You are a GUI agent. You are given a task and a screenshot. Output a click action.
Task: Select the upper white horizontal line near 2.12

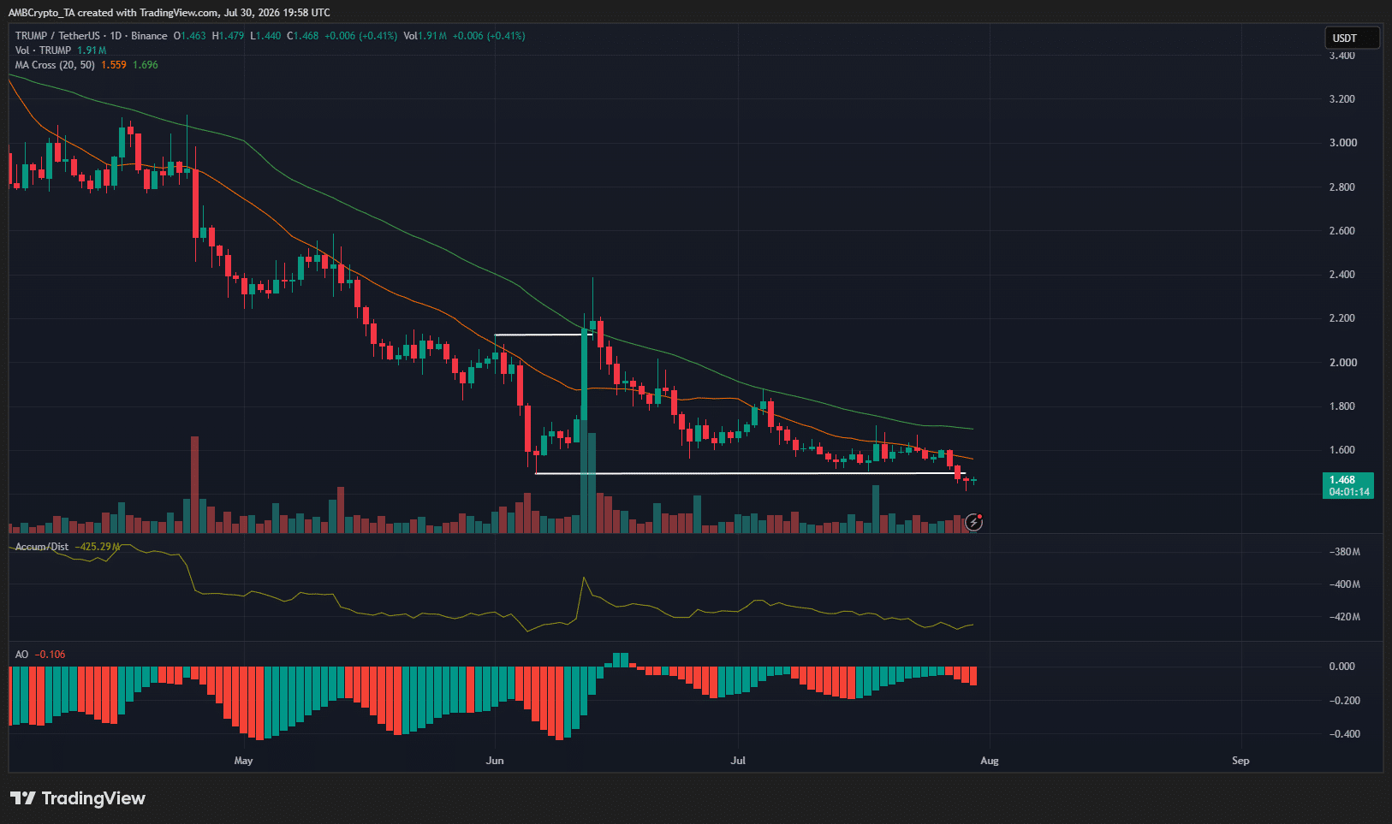(544, 335)
